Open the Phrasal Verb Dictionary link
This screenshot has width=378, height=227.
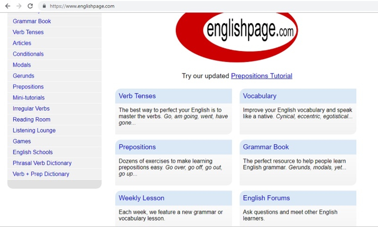(x=42, y=163)
